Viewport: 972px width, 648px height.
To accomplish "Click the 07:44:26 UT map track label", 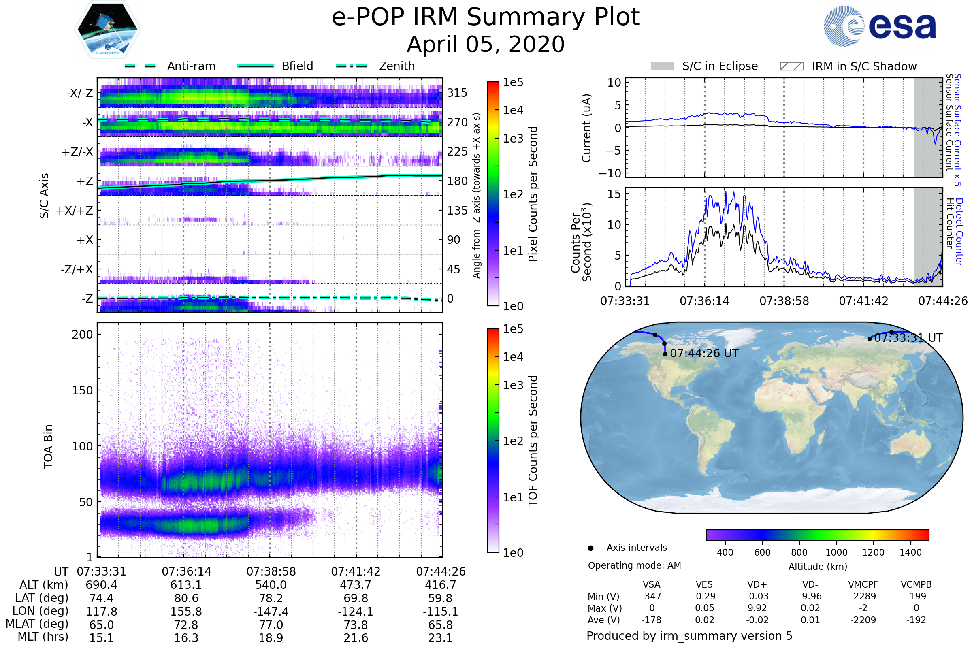I will coord(704,353).
